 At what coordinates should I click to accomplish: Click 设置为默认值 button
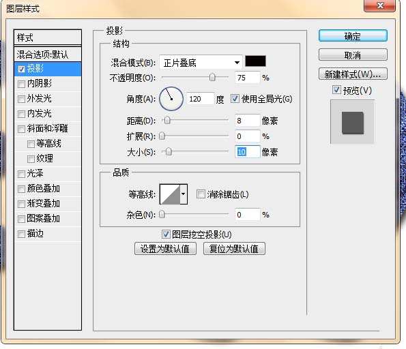[x=165, y=249]
